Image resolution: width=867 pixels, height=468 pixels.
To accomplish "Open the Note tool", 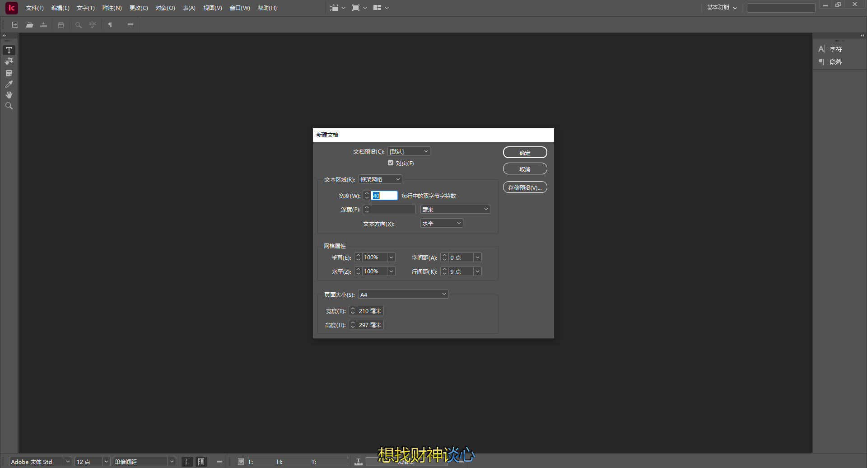I will click(x=9, y=73).
